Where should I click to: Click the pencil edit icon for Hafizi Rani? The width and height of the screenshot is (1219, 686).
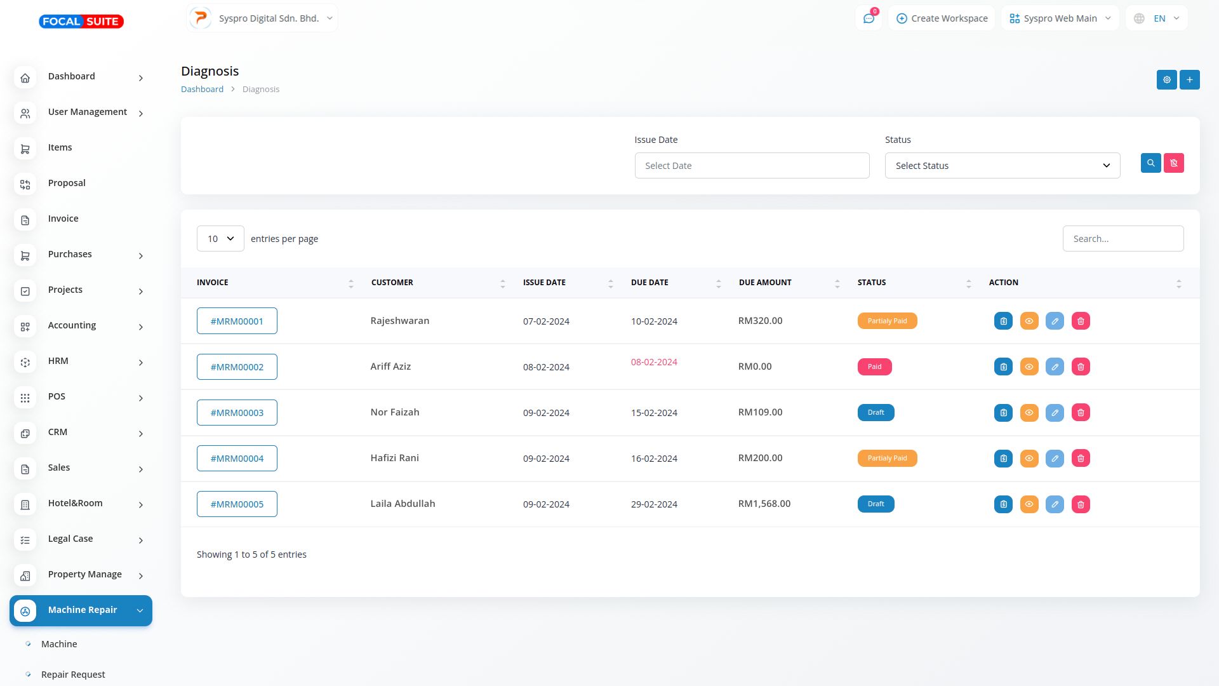tap(1055, 459)
